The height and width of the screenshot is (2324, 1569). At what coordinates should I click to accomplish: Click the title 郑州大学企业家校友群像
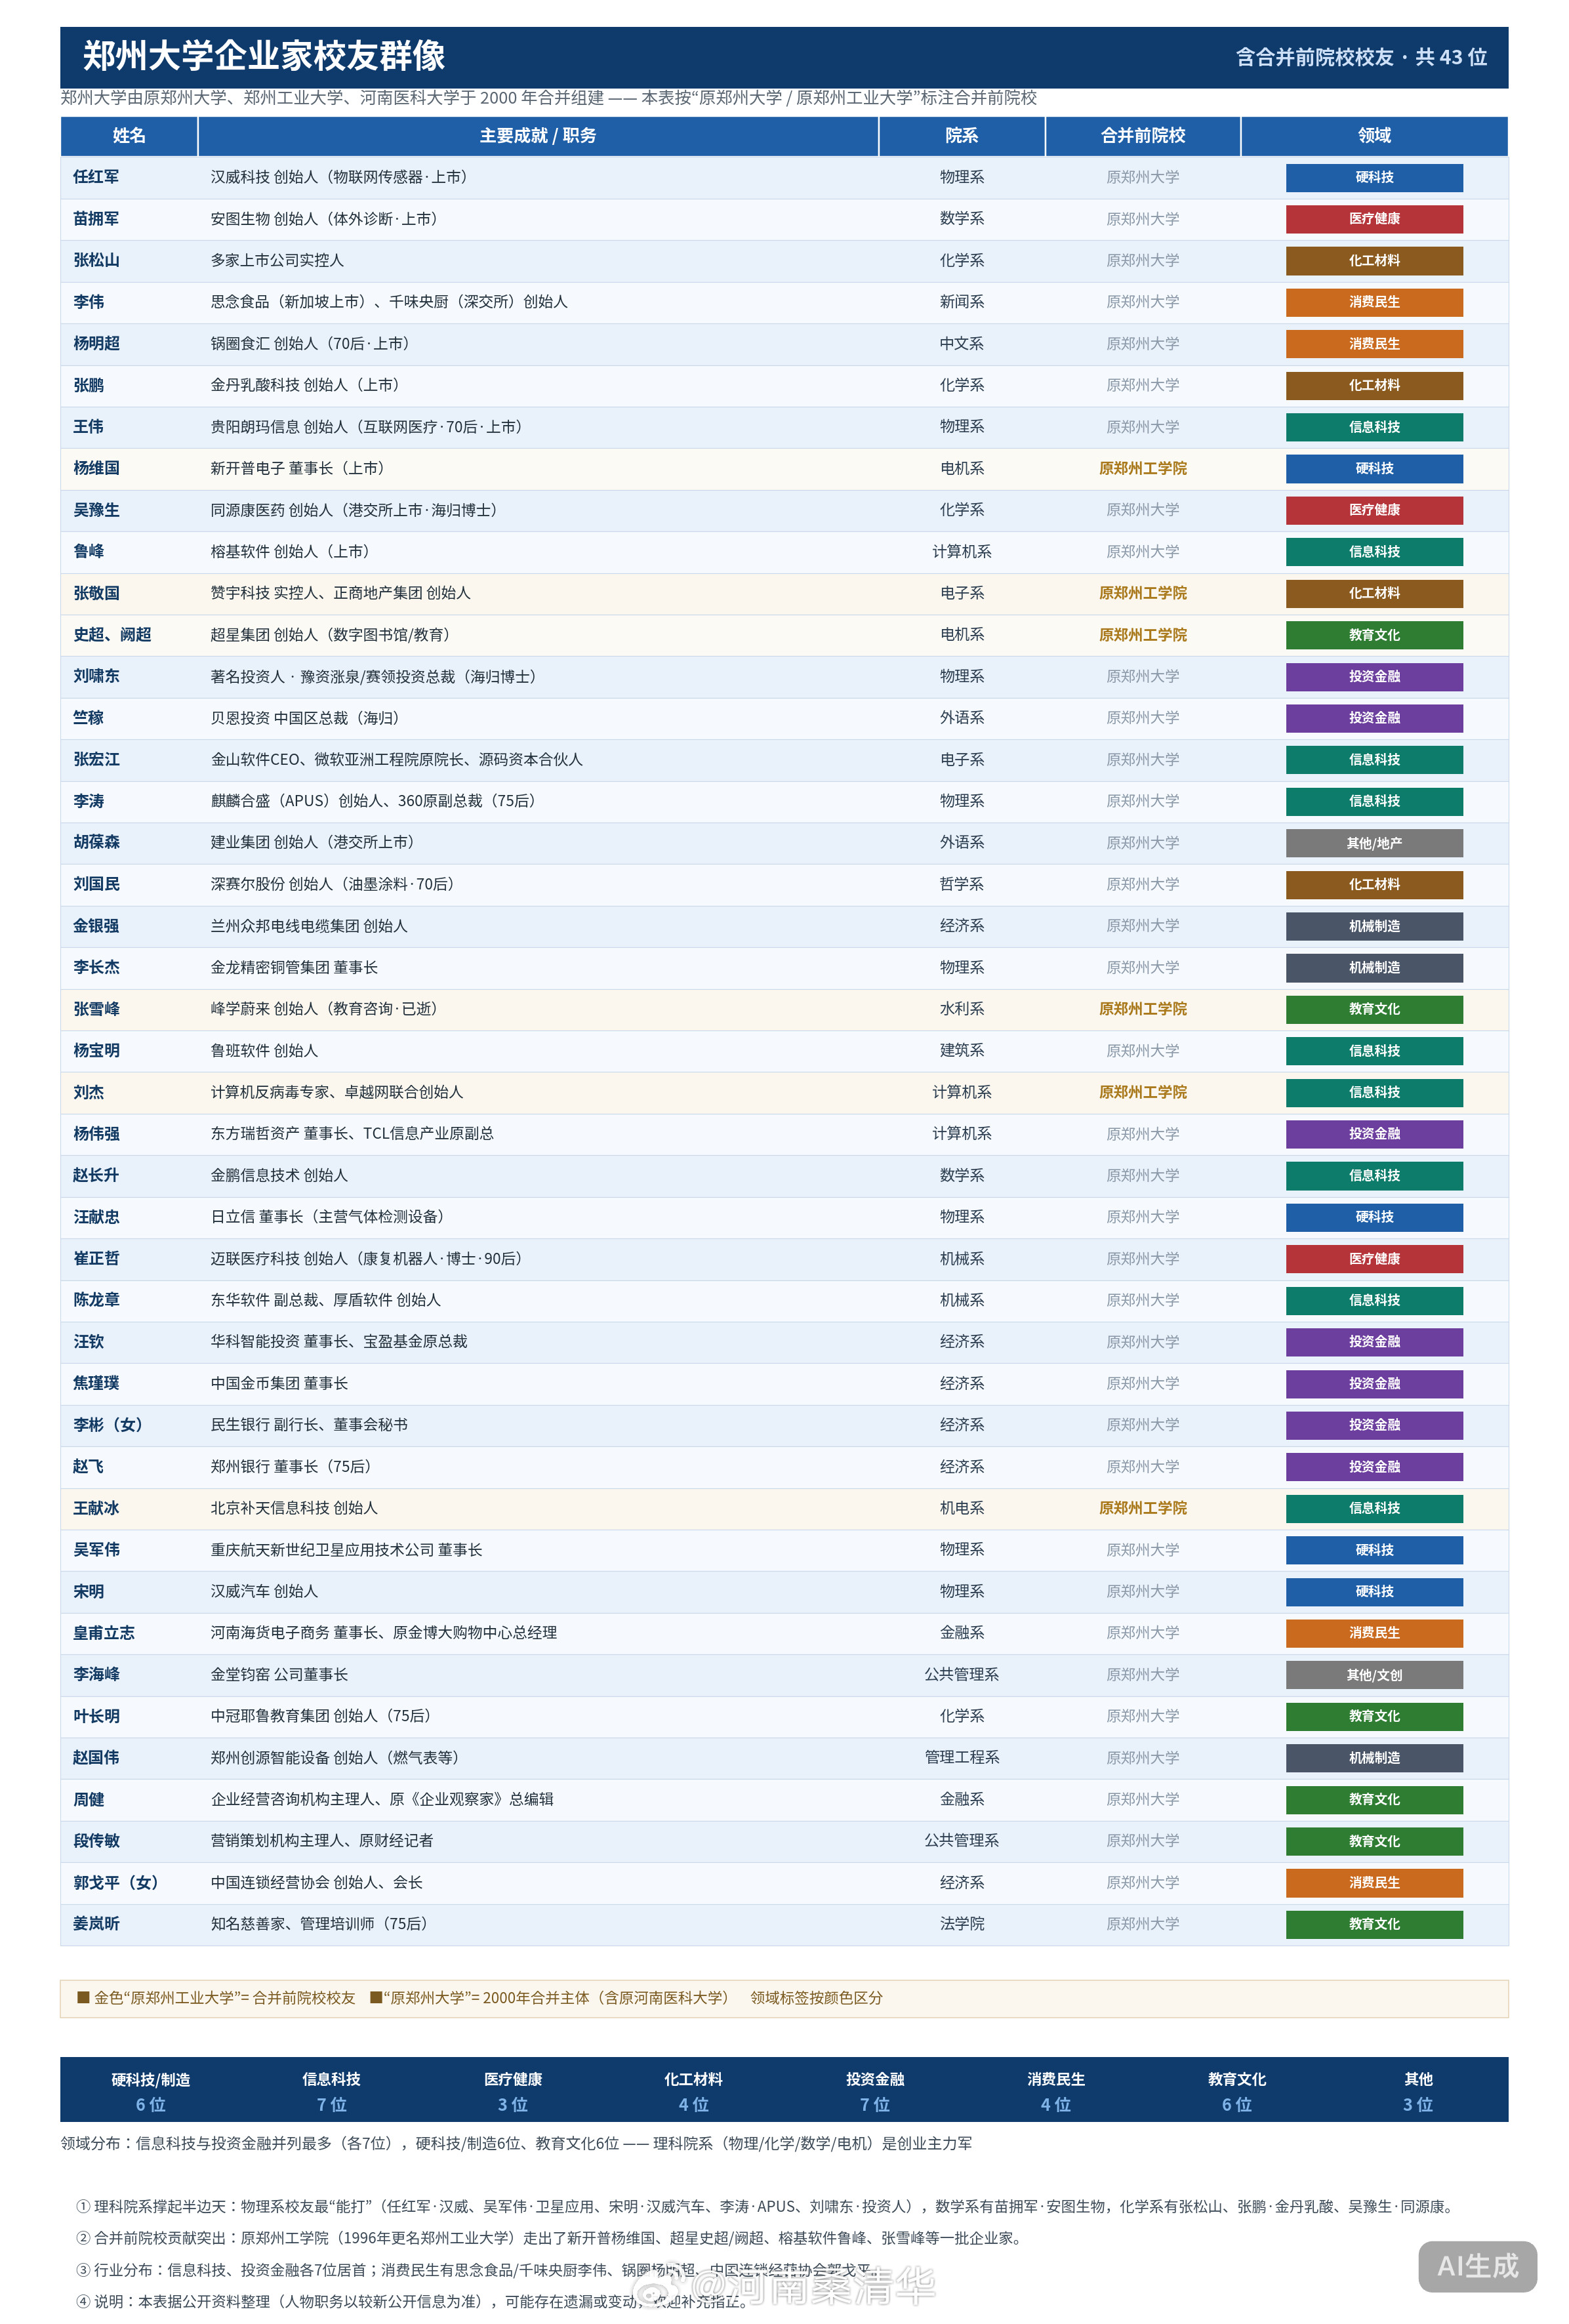[x=264, y=56]
